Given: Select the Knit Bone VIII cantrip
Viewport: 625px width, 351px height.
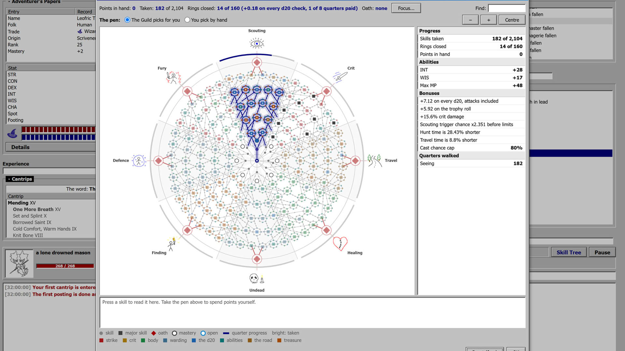Looking at the screenshot, I should pos(51,235).
